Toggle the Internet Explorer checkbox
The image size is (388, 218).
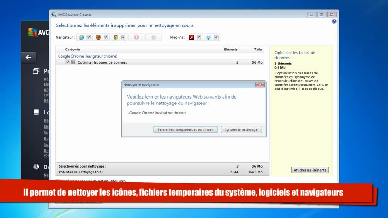click(89, 37)
